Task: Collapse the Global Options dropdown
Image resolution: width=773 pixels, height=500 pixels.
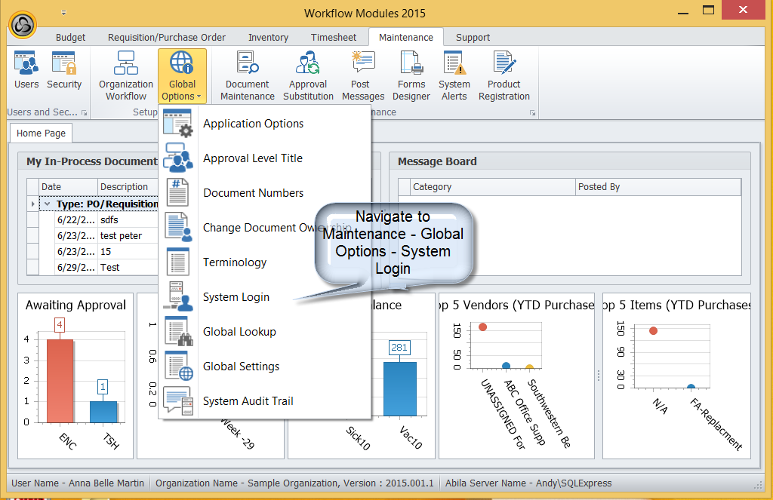Action: pyautogui.click(x=182, y=75)
